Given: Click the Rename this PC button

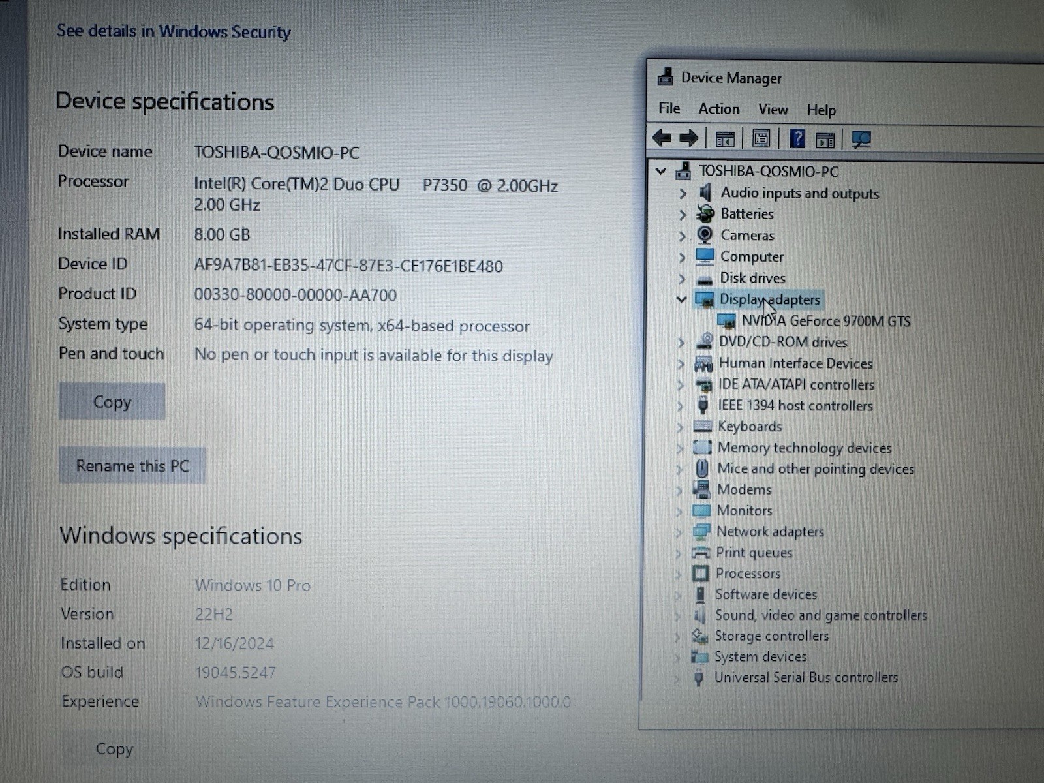Looking at the screenshot, I should click(x=132, y=465).
